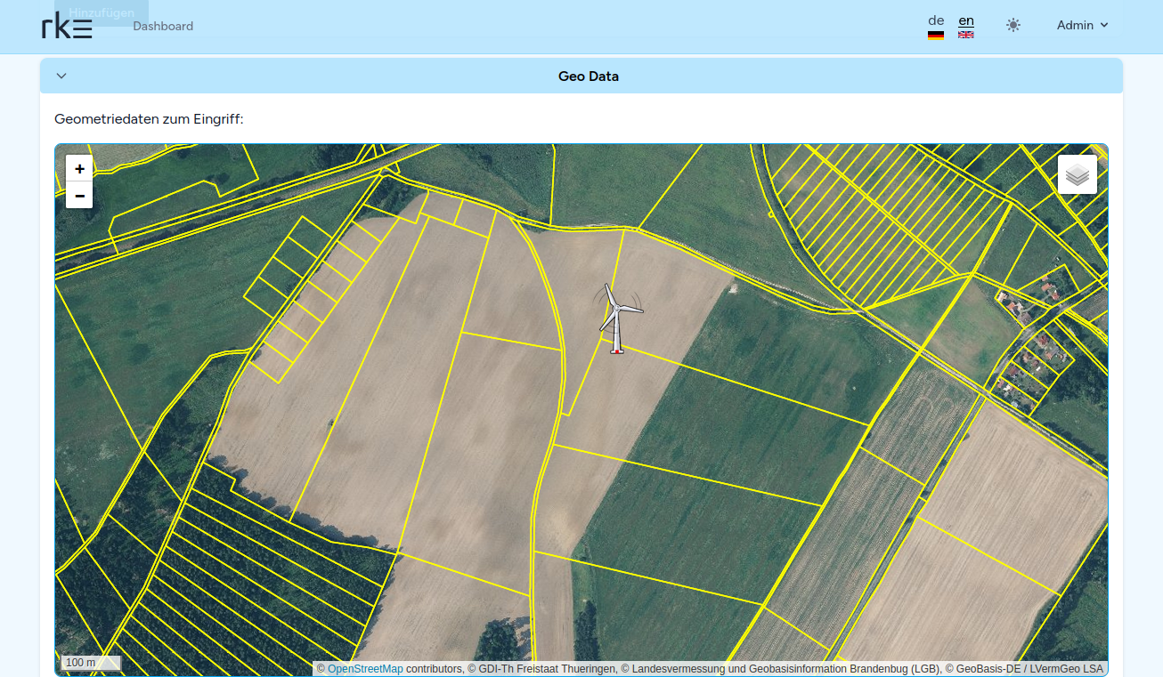The height and width of the screenshot is (677, 1163).
Task: Click the wind turbine marker
Action: (x=616, y=319)
